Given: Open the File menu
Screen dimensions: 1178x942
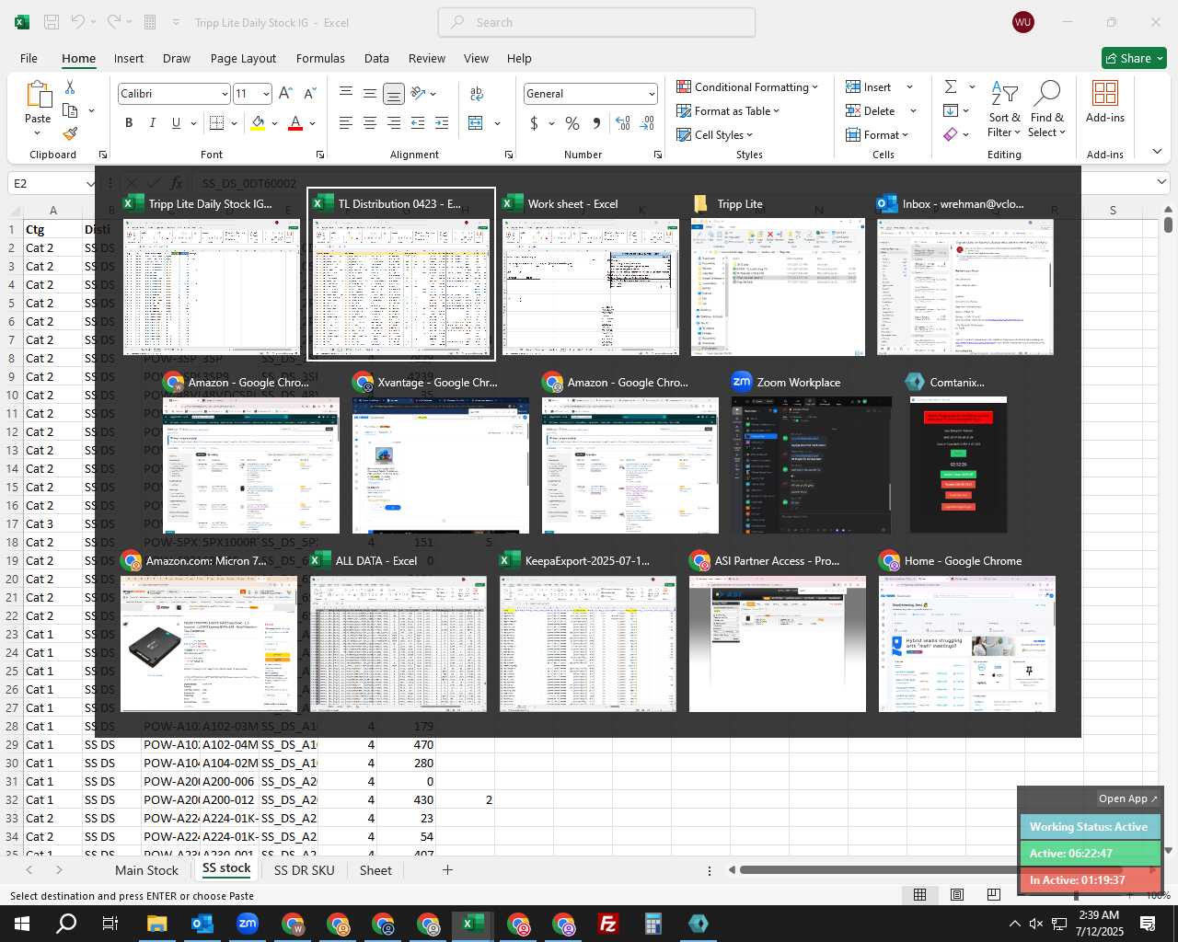Looking at the screenshot, I should tap(29, 58).
